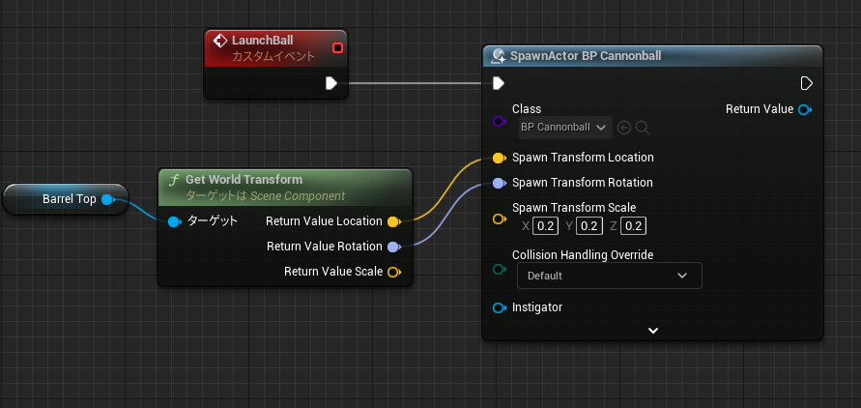
Task: Click the Instigator label
Action: 537,307
